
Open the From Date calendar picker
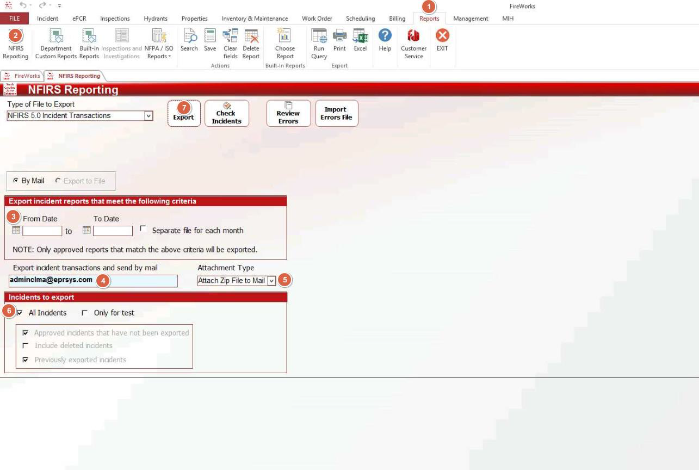[x=16, y=230]
